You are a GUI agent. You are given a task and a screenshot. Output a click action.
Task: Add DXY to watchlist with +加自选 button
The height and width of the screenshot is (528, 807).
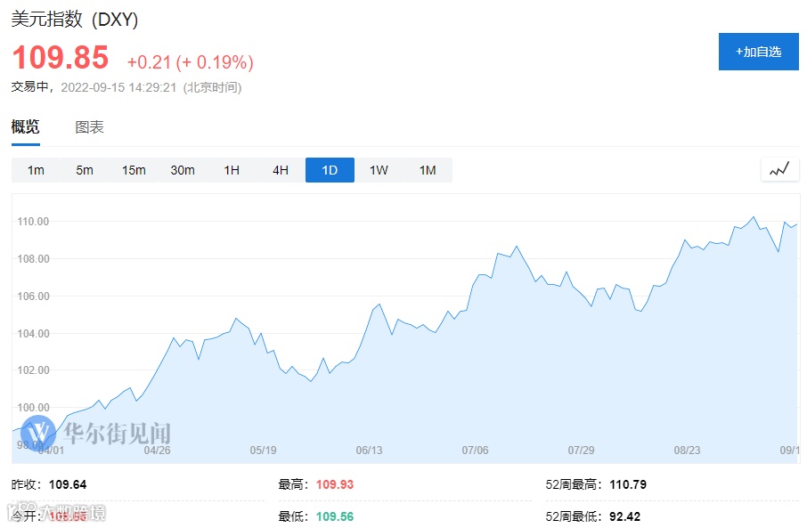759,52
